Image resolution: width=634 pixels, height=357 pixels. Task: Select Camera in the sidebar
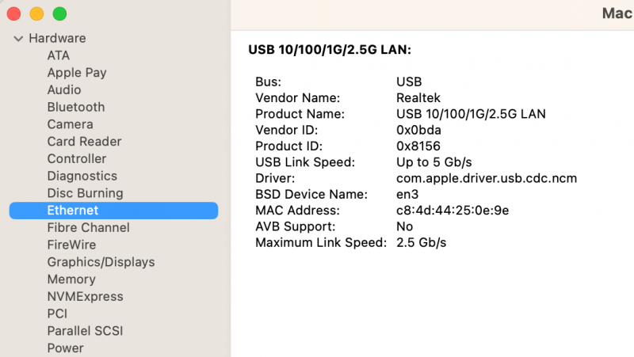pyautogui.click(x=70, y=124)
